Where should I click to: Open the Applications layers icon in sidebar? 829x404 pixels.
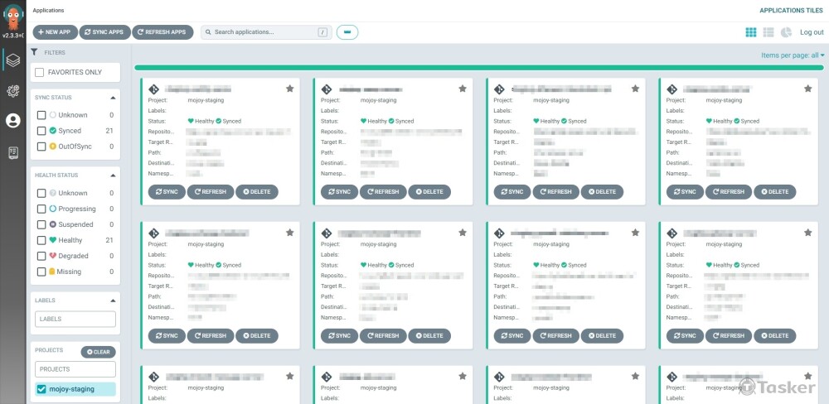(12, 60)
